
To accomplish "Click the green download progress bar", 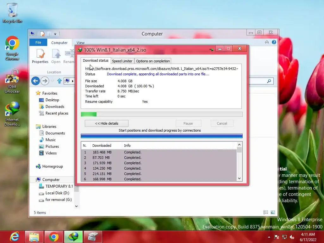I will [x=162, y=114].
